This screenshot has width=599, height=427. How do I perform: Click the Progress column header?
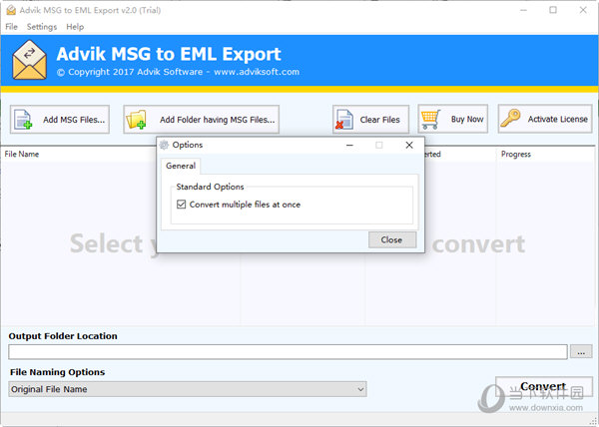[x=516, y=155]
